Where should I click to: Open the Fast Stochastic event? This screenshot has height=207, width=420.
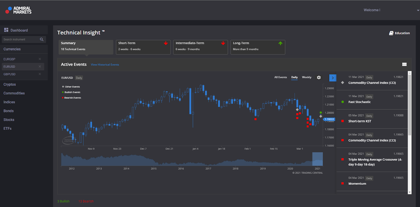359,102
